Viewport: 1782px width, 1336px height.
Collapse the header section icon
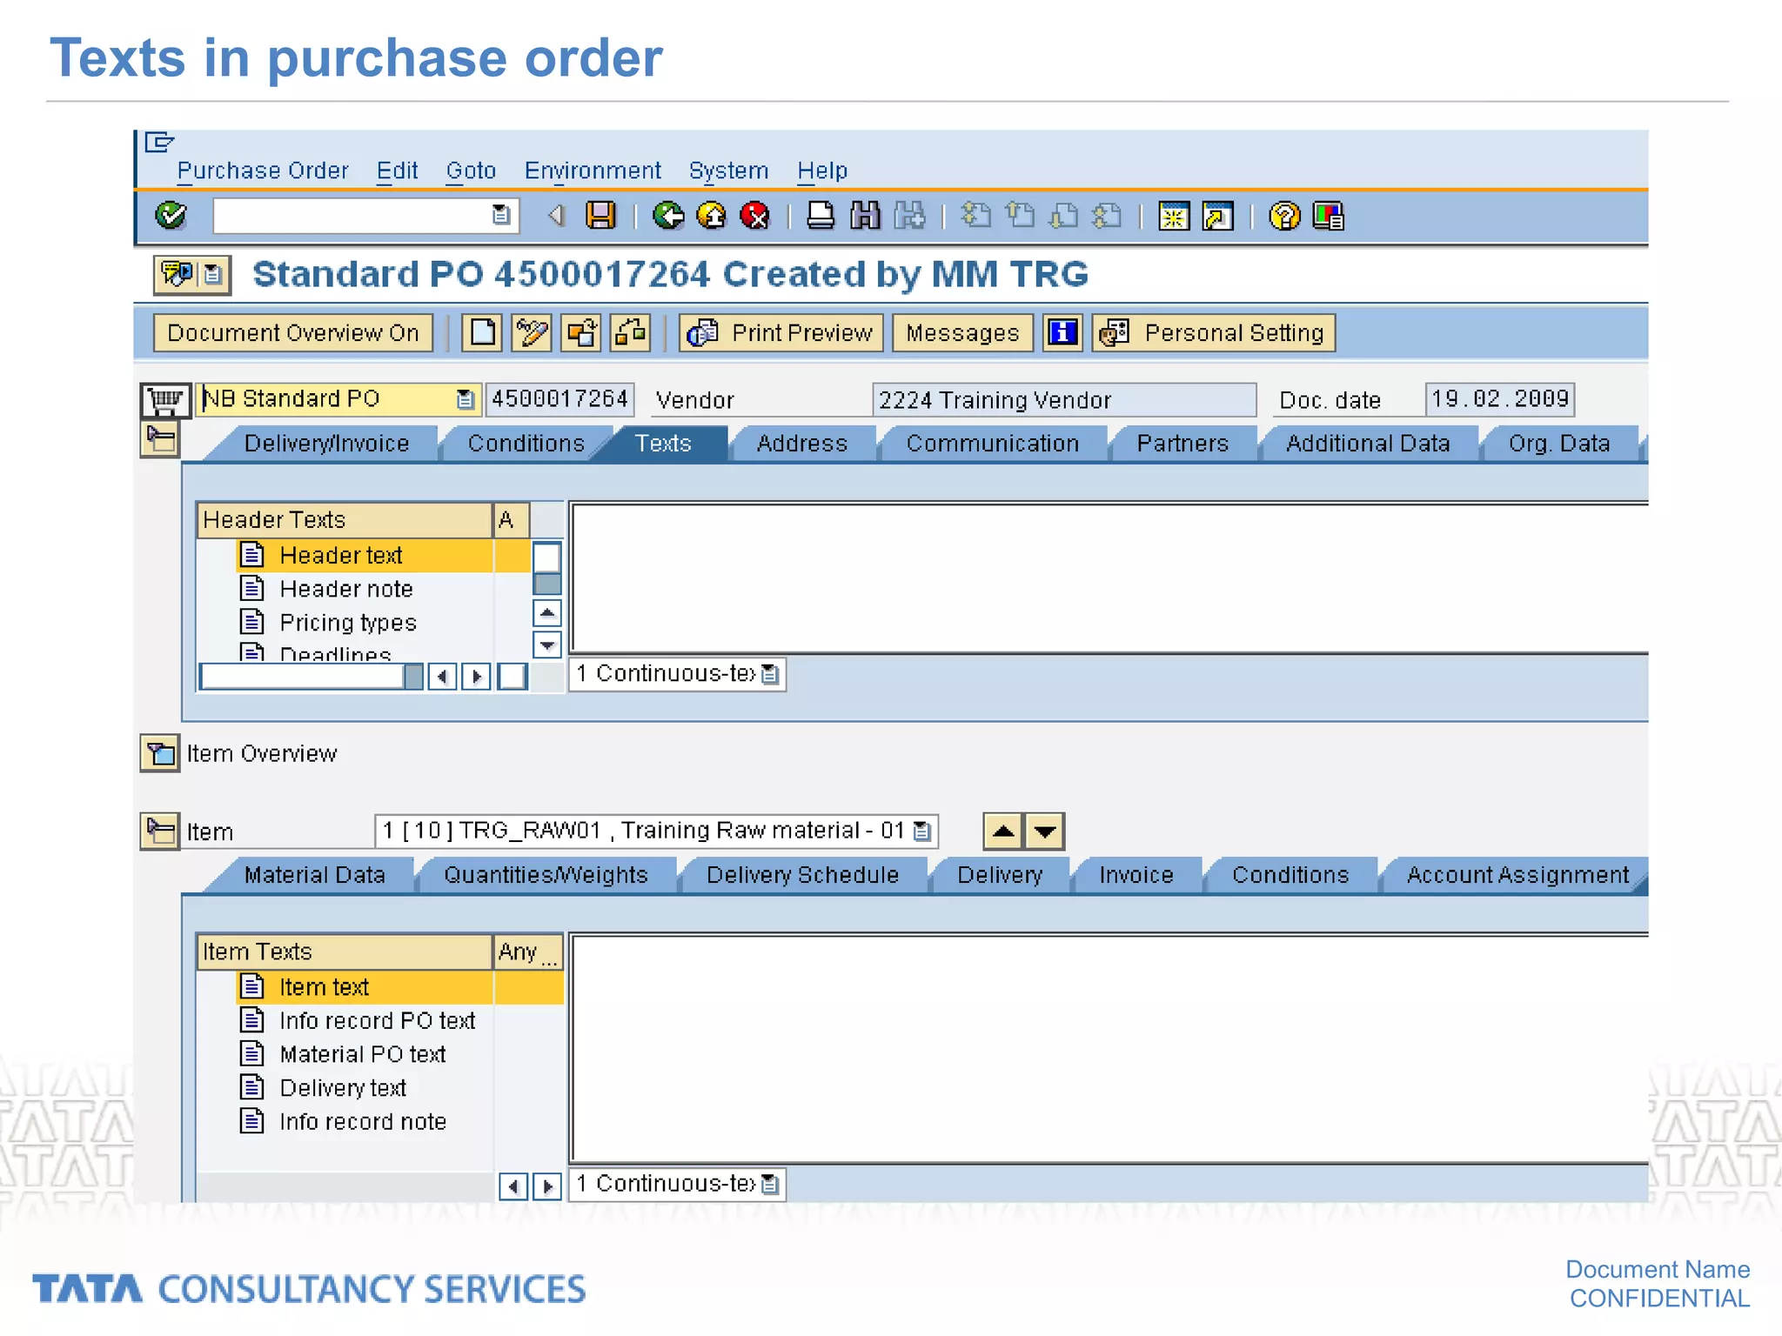159,439
